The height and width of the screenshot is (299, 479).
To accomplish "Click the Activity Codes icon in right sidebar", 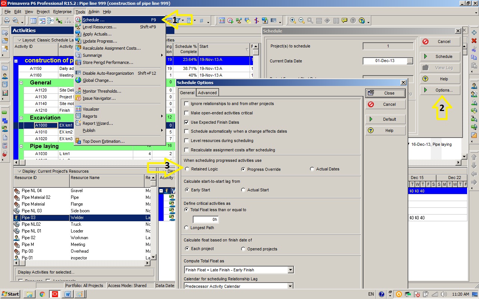I will click(x=474, y=111).
